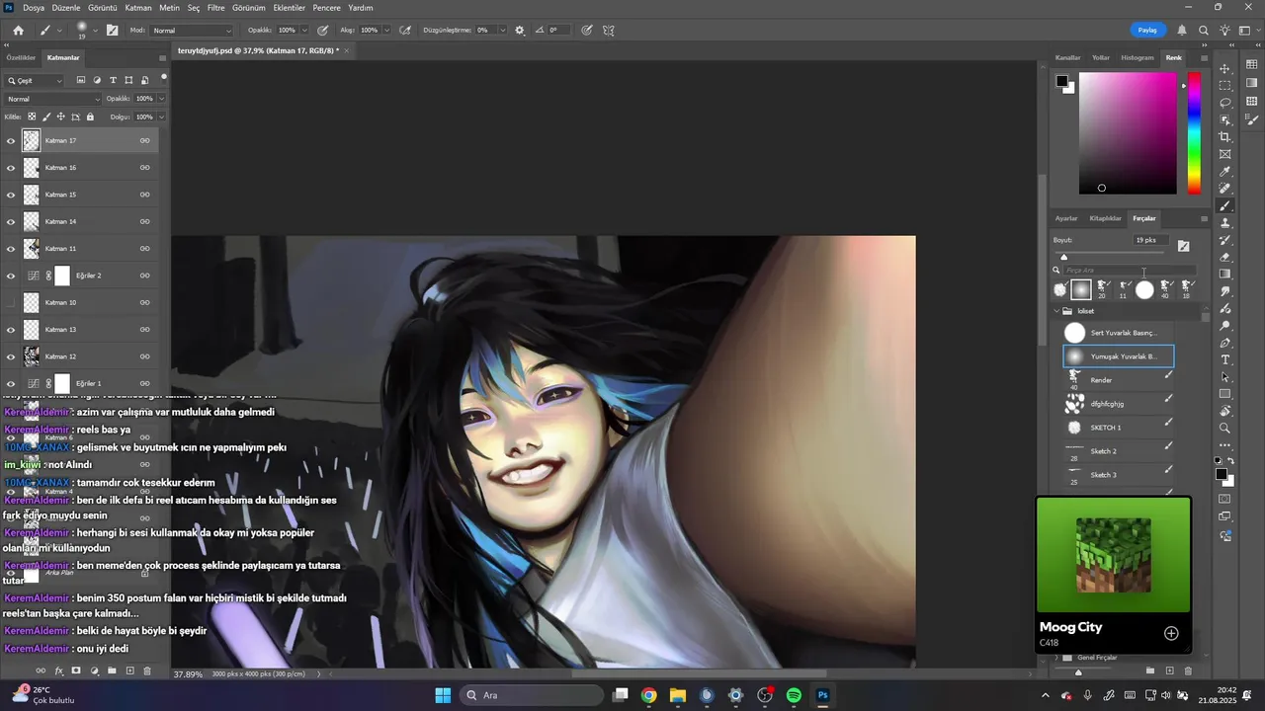Select the Object Selection tool
The image size is (1265, 711).
[1225, 119]
